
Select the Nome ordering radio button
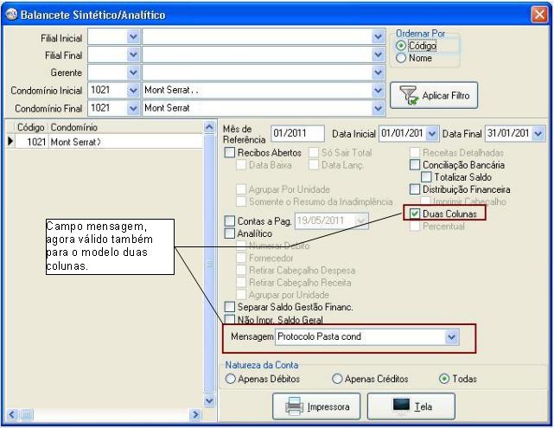(401, 58)
